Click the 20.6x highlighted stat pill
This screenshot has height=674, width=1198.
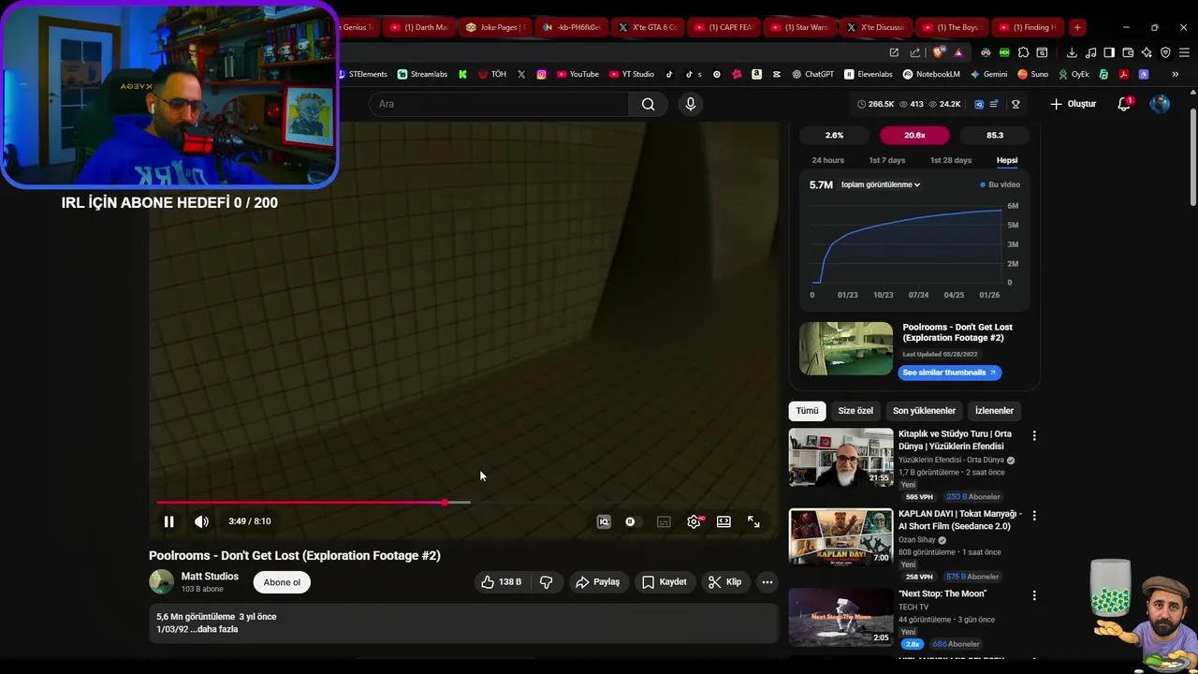[914, 135]
